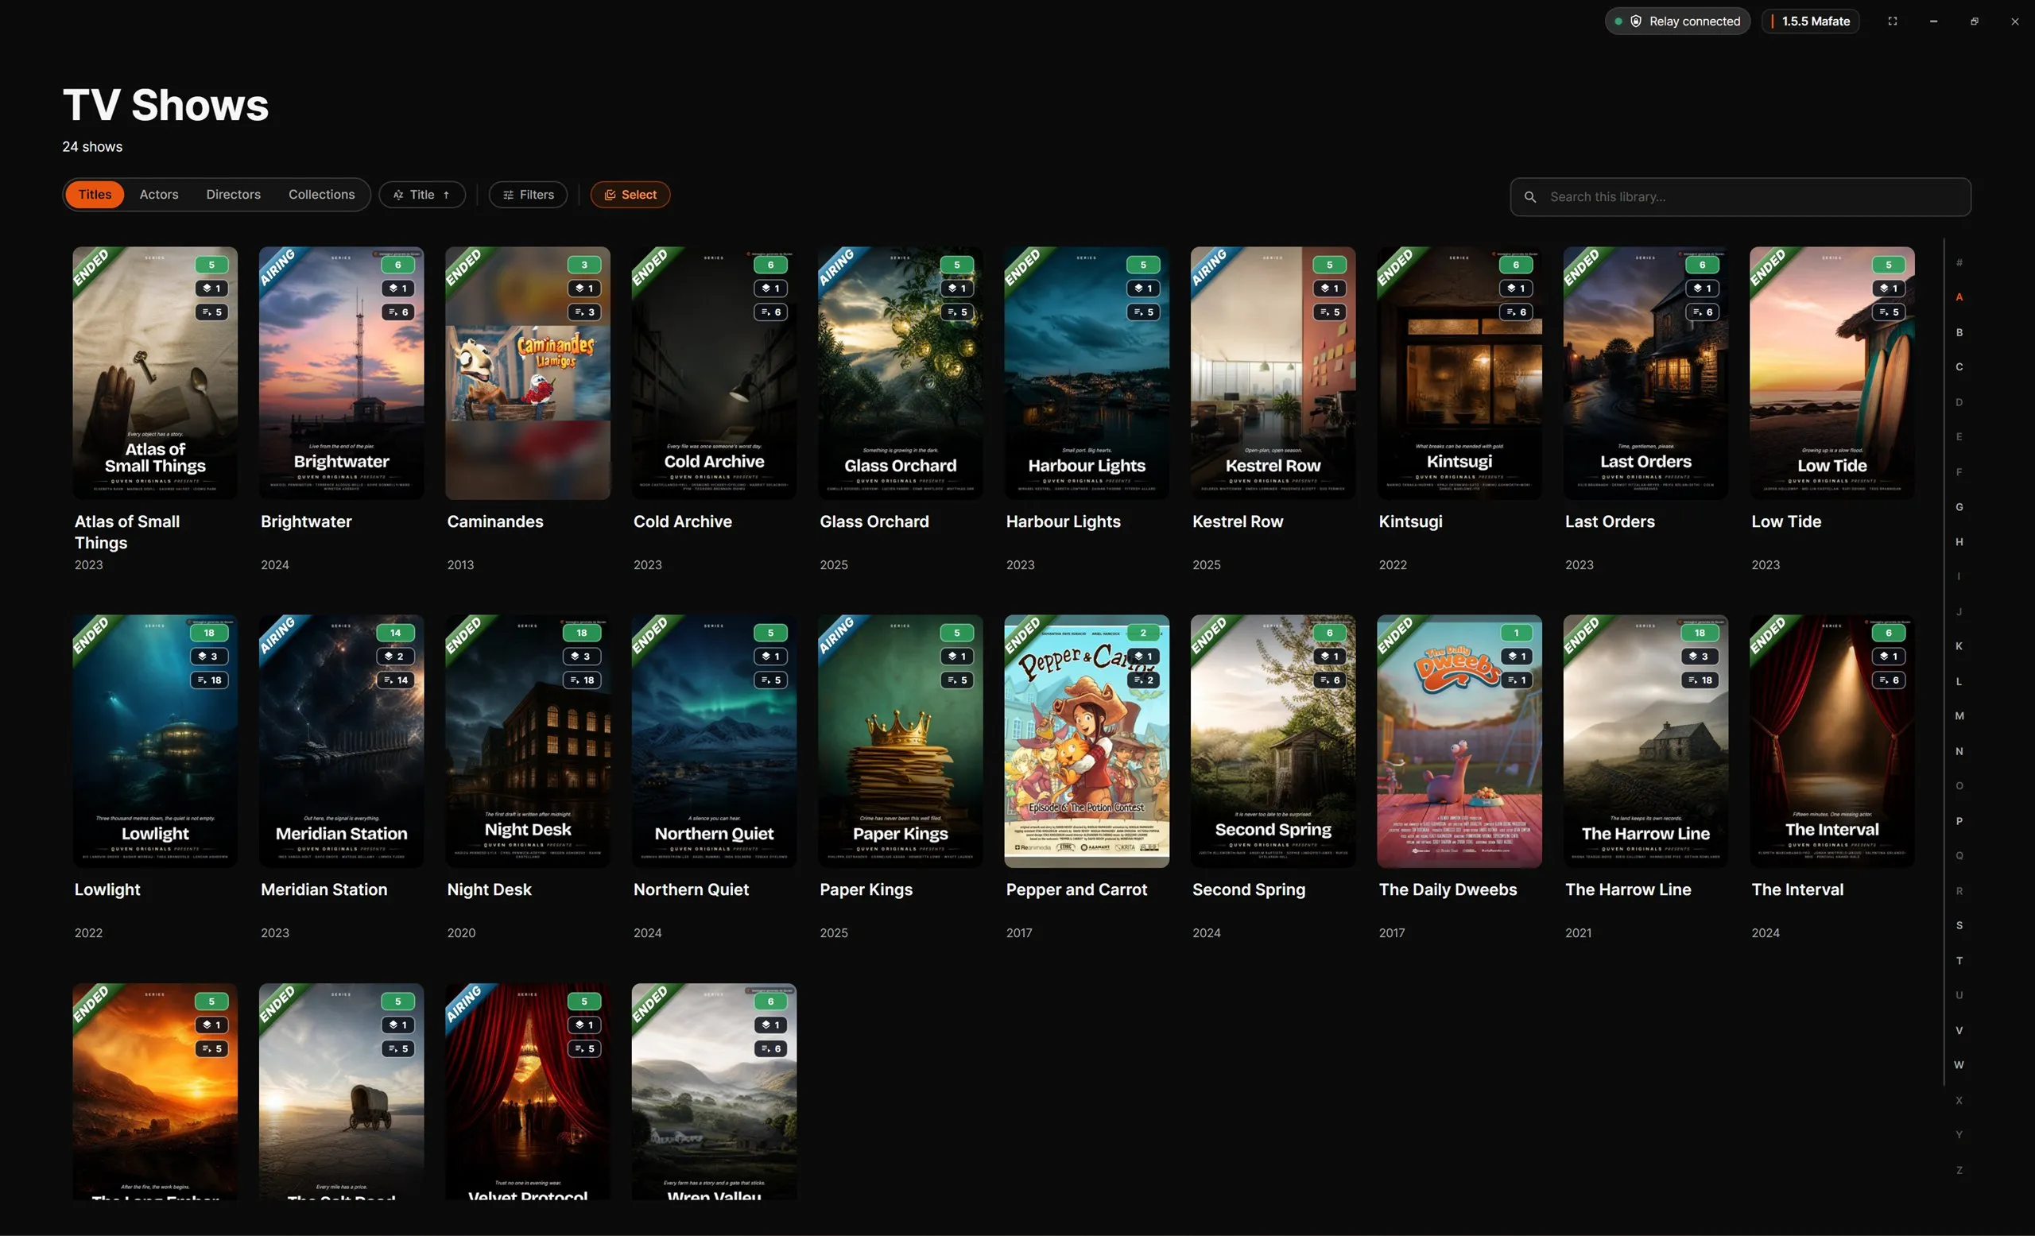Open the Low Tide poster
The image size is (2035, 1236).
[x=1831, y=374]
